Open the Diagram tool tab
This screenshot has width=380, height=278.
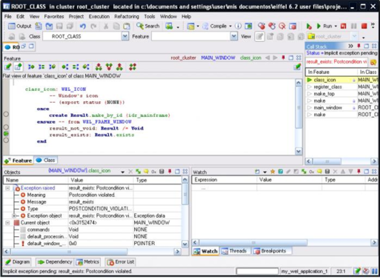(17, 262)
